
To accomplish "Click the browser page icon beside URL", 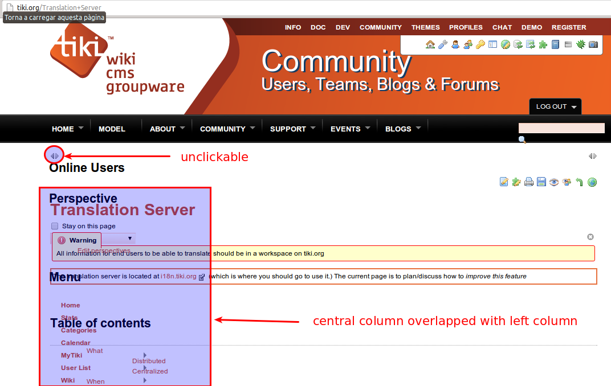I will pyautogui.click(x=10, y=7).
